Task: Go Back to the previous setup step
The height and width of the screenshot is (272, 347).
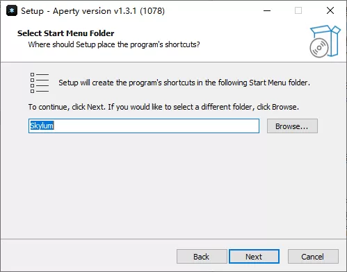Action: click(x=202, y=257)
